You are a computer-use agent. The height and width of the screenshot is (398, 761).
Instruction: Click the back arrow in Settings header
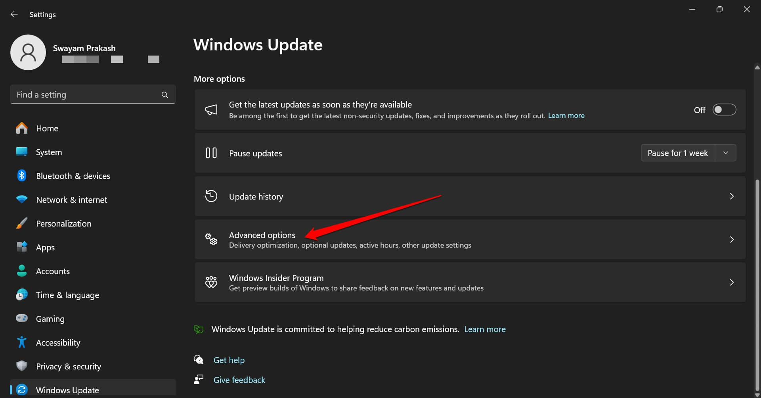click(x=14, y=14)
